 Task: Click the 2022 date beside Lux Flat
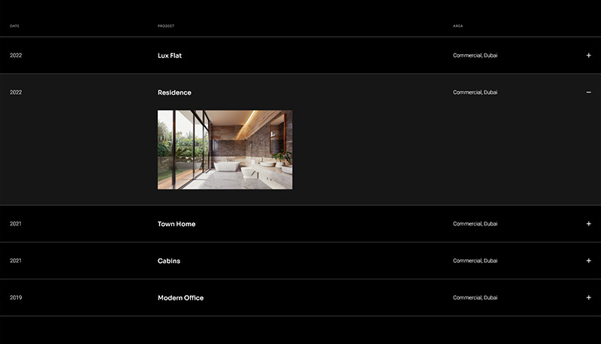pyautogui.click(x=16, y=56)
